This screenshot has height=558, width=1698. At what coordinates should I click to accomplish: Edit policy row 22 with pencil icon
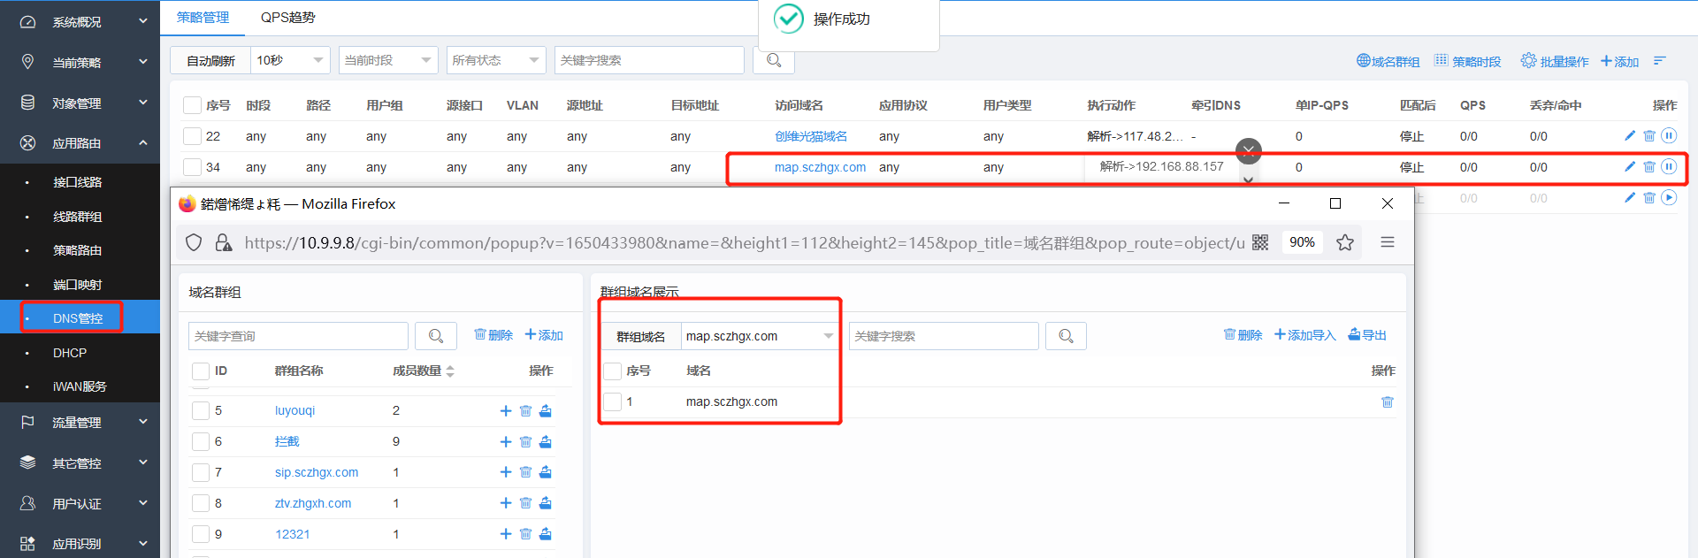click(x=1630, y=136)
